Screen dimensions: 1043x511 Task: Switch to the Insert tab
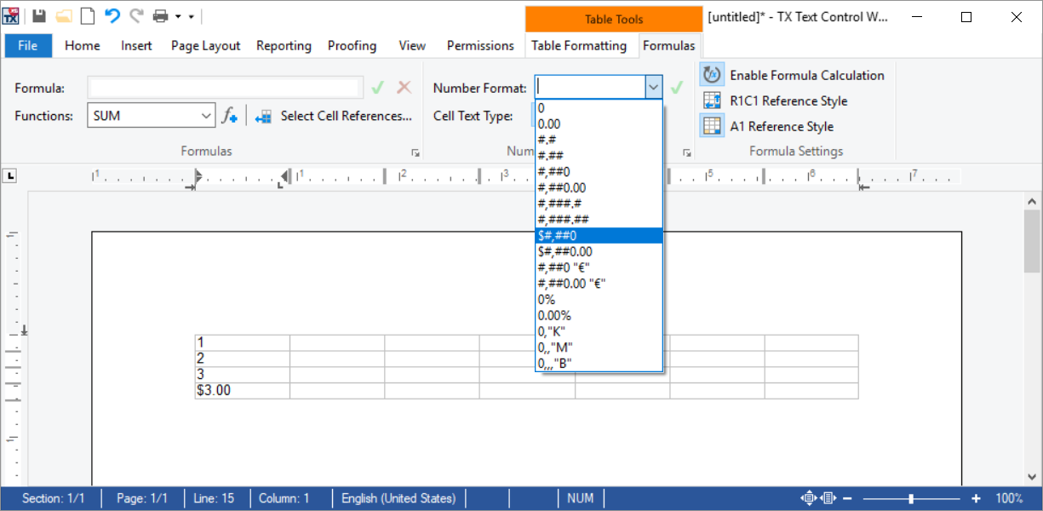click(x=136, y=46)
